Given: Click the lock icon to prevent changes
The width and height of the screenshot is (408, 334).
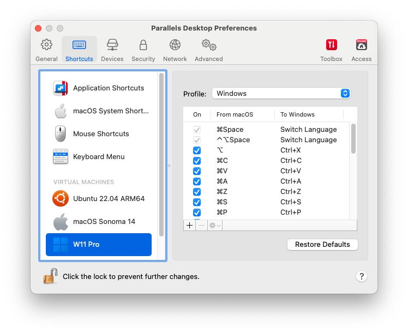Looking at the screenshot, I should point(51,276).
